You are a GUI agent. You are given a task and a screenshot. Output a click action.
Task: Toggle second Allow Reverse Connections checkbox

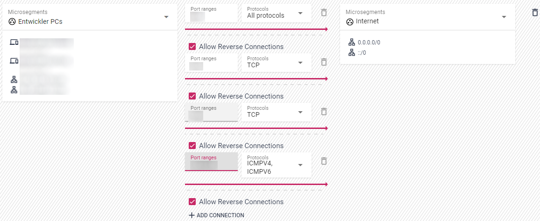click(x=192, y=96)
